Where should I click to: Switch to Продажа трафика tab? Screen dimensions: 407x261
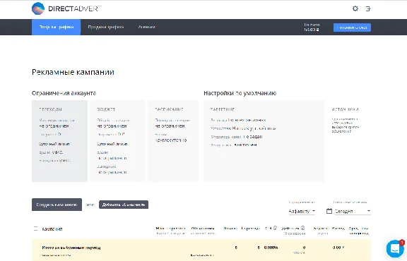pos(106,27)
